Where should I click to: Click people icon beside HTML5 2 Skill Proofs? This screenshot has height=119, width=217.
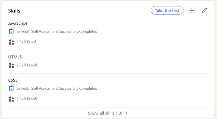pos(11,65)
